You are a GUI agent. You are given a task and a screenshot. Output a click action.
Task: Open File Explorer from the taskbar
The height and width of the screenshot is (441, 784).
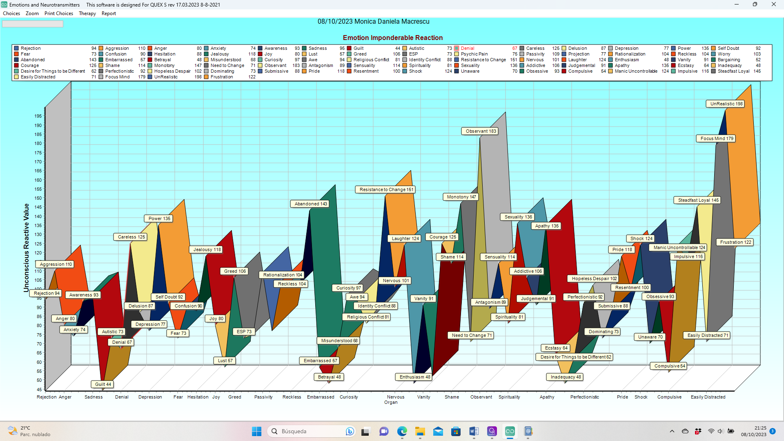click(420, 431)
